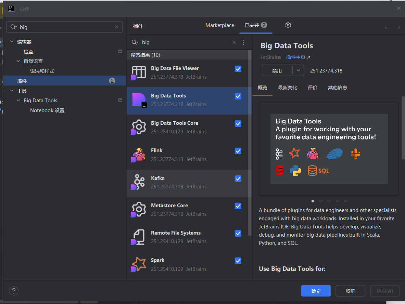Click the Spark star icon in preview banner
This screenshot has width=405, height=304.
(294, 153)
